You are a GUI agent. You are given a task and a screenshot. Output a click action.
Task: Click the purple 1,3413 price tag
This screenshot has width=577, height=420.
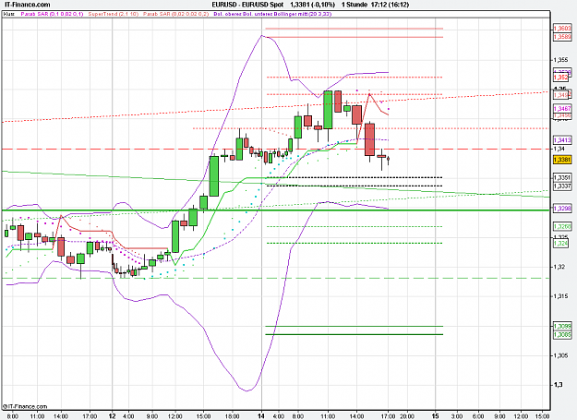point(562,140)
